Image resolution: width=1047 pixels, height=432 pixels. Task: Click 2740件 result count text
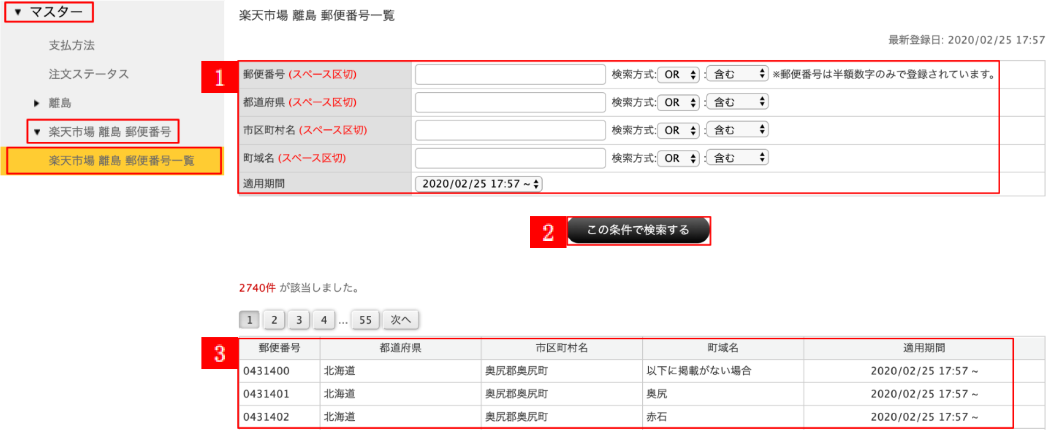click(x=257, y=288)
